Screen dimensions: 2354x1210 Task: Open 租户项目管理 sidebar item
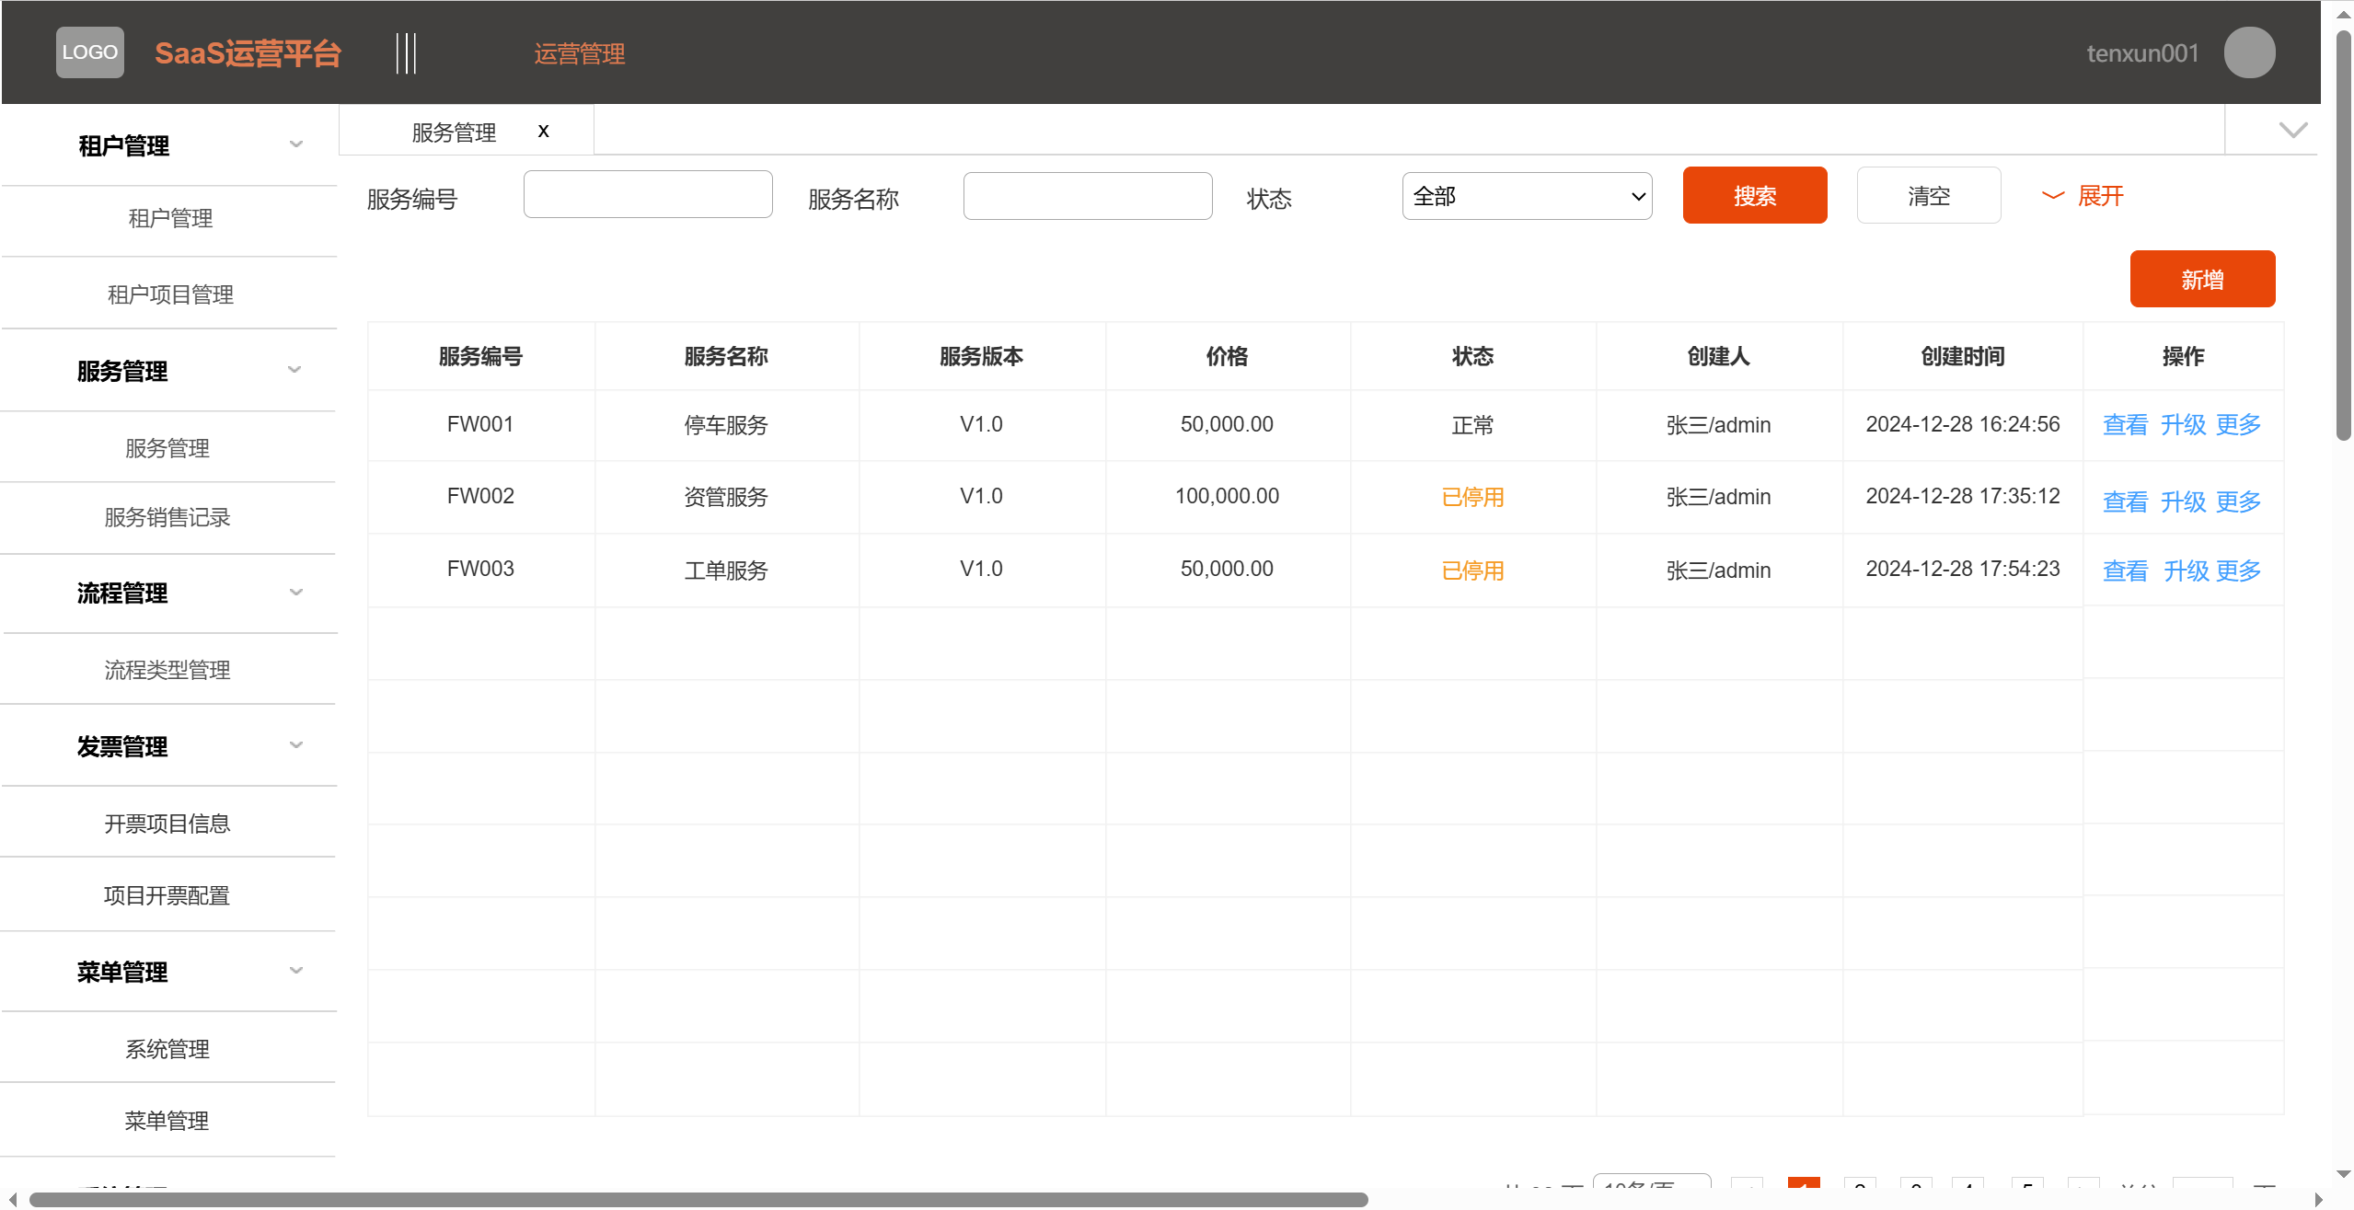point(170,294)
